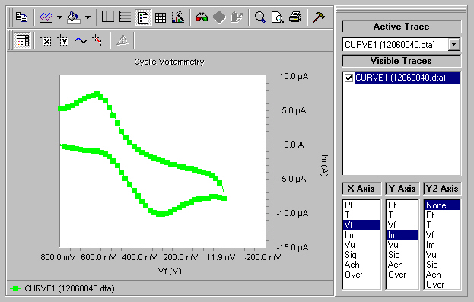Viewport: 474px width, 302px height.
Task: Click the line chart gallery icon
Action: [x=46, y=17]
